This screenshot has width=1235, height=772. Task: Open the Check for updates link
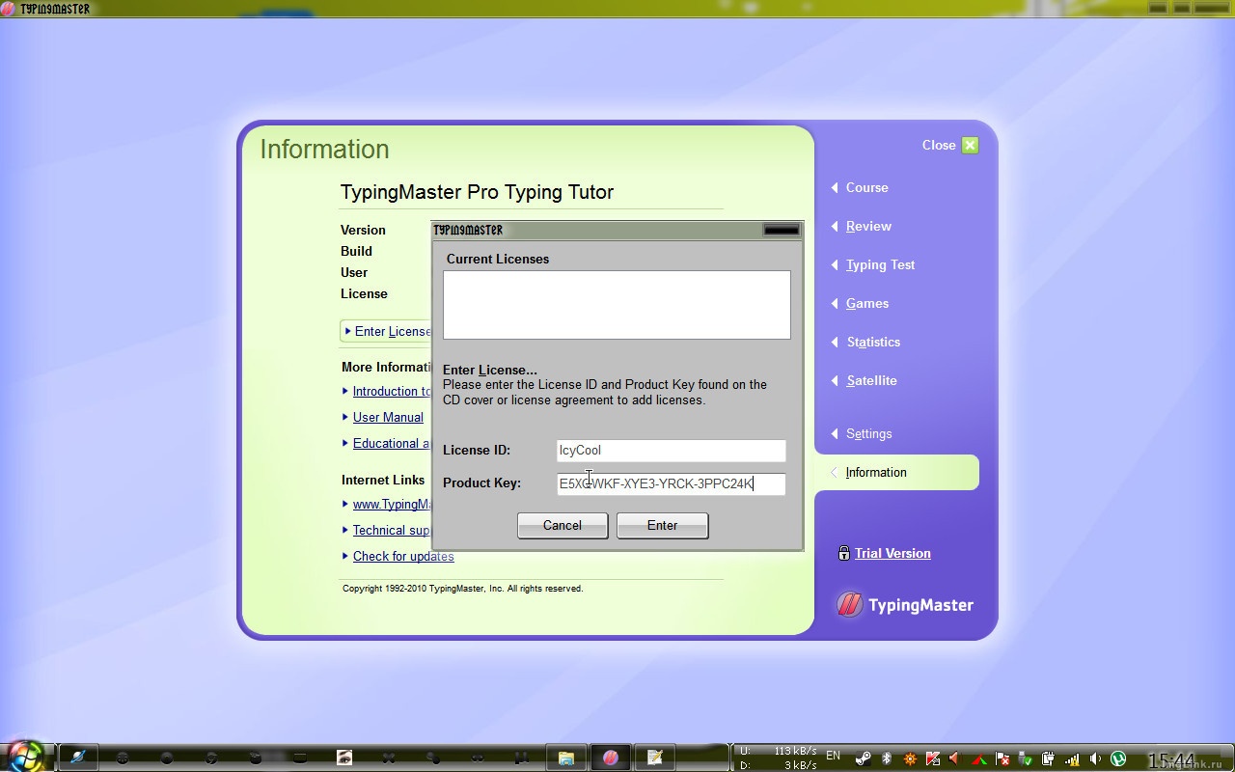click(403, 556)
